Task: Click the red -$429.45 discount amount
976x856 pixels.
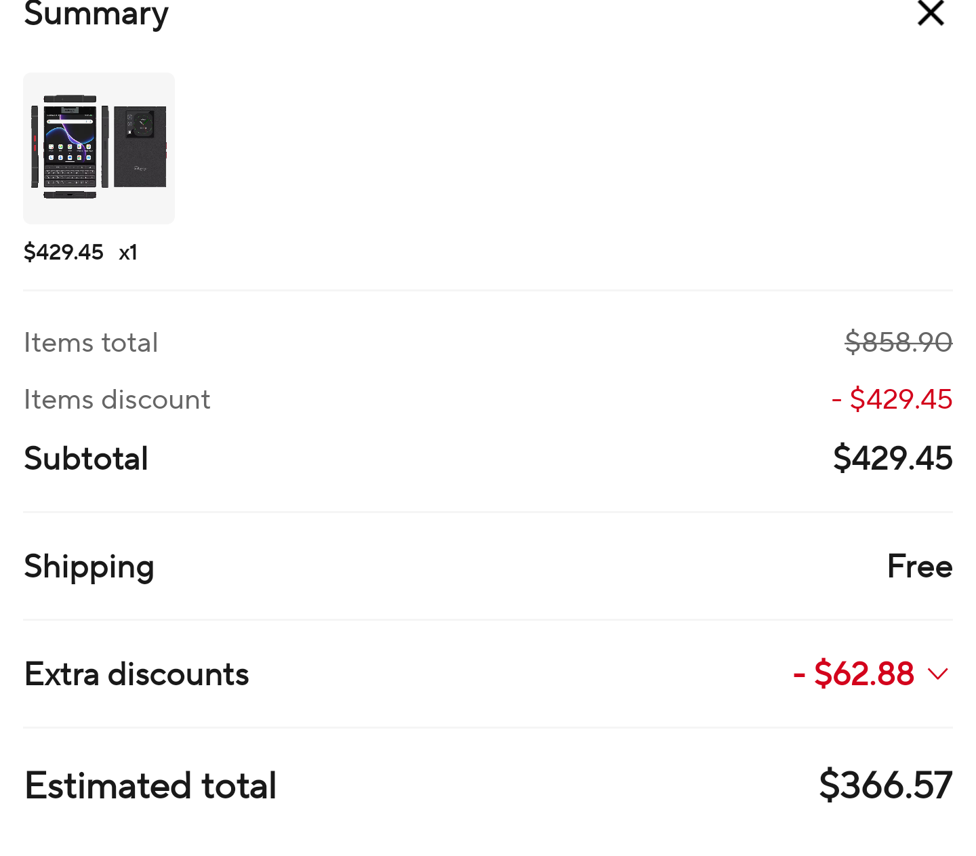Action: click(892, 399)
